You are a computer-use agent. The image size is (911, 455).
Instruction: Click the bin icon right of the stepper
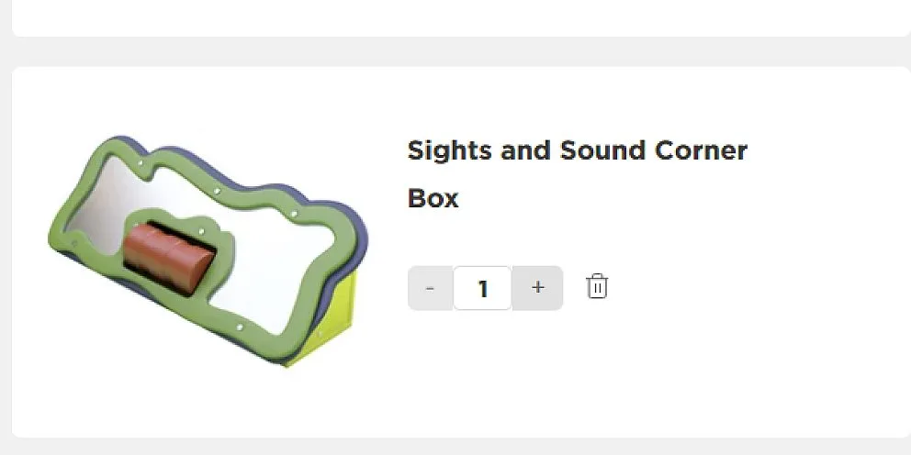coord(597,287)
